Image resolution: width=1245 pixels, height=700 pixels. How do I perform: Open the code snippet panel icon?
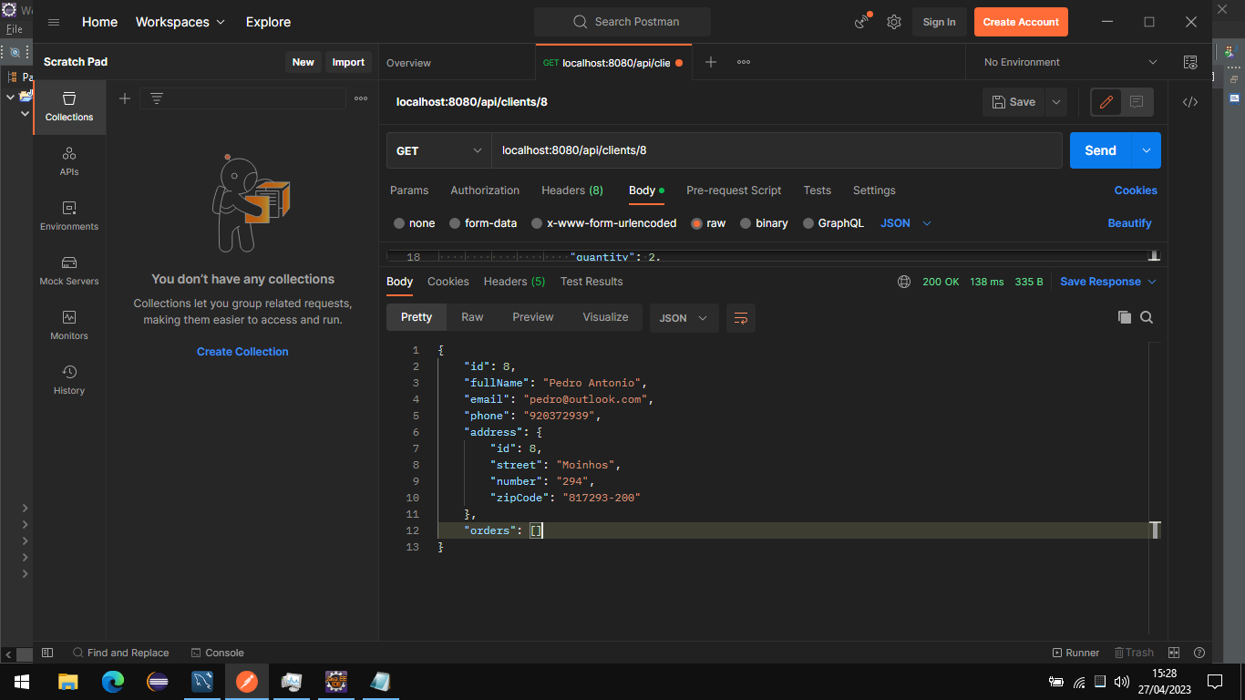point(1190,102)
